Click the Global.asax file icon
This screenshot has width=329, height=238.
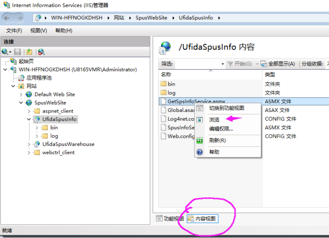[163, 110]
